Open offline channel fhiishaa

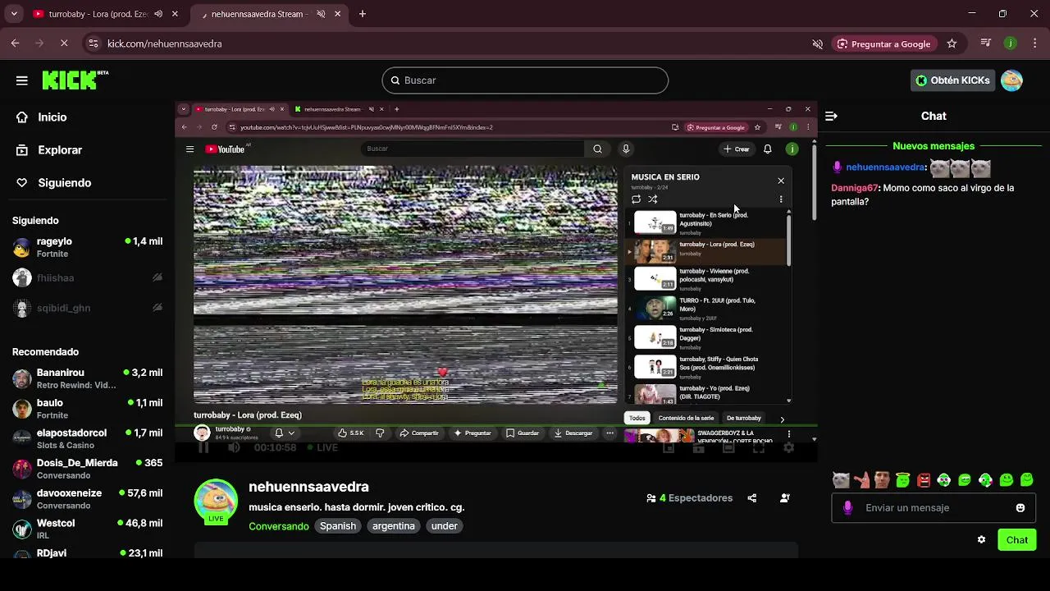(88, 278)
